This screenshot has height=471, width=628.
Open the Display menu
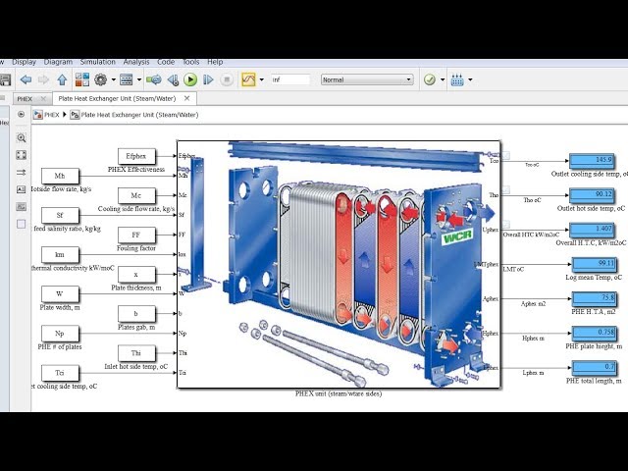tap(24, 62)
